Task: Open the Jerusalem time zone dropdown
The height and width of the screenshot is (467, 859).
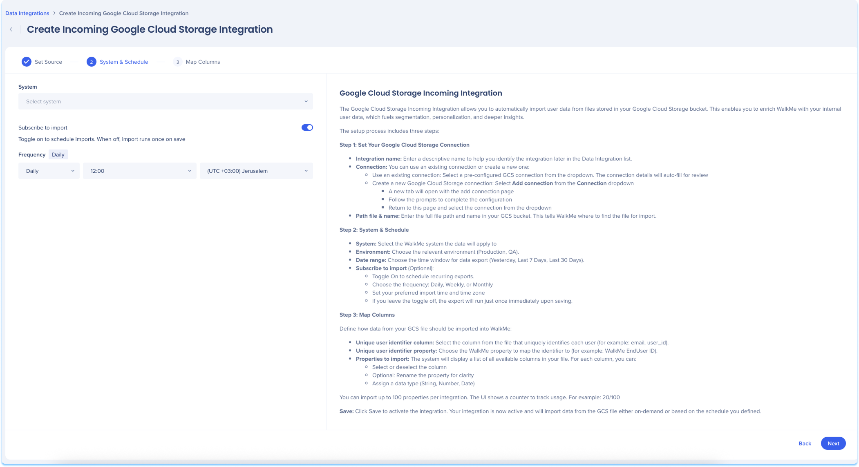Action: [x=256, y=171]
